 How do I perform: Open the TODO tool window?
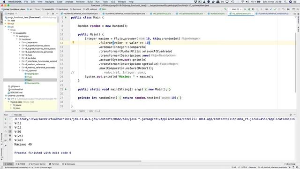[21, 164]
